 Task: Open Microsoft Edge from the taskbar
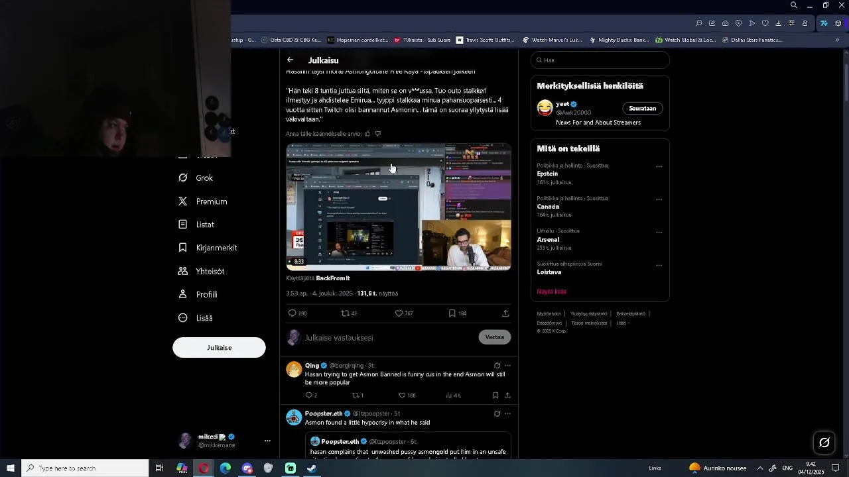coord(226,468)
